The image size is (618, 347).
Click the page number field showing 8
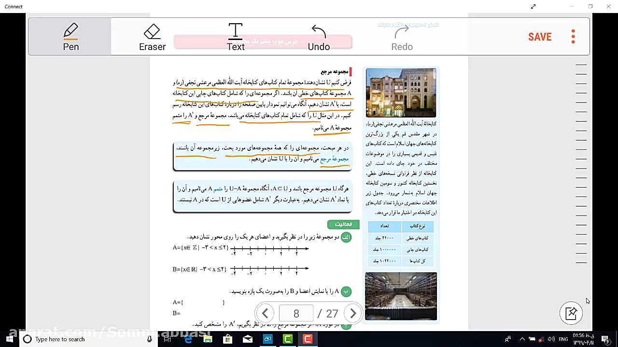click(x=296, y=313)
